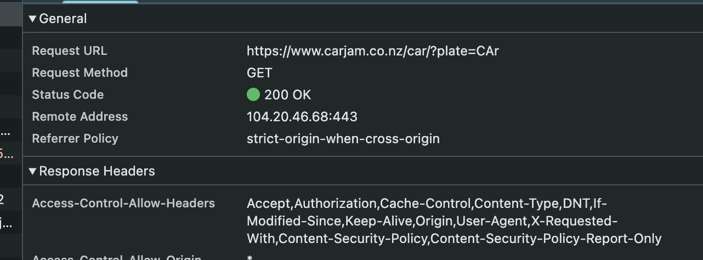The width and height of the screenshot is (703, 260).
Task: Select the red "5…" request row
Action: coord(8,154)
